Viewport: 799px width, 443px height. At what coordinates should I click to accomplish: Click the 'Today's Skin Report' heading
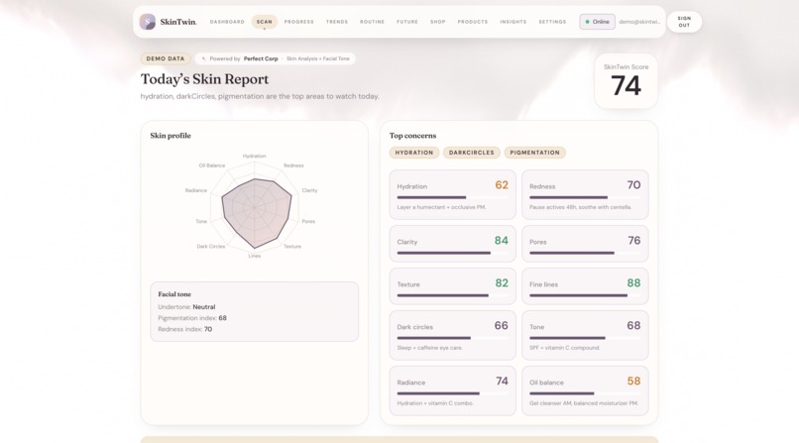tap(204, 79)
